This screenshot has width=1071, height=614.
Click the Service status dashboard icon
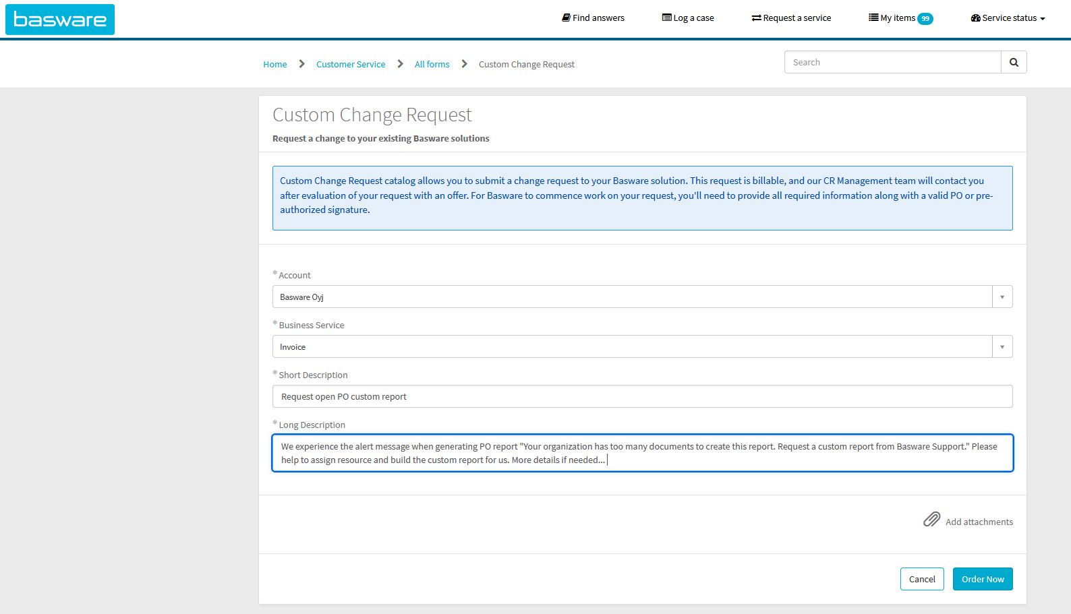point(975,18)
